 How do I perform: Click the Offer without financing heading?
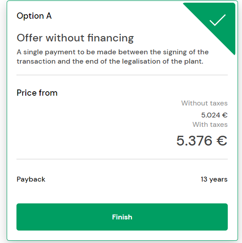click(x=75, y=38)
